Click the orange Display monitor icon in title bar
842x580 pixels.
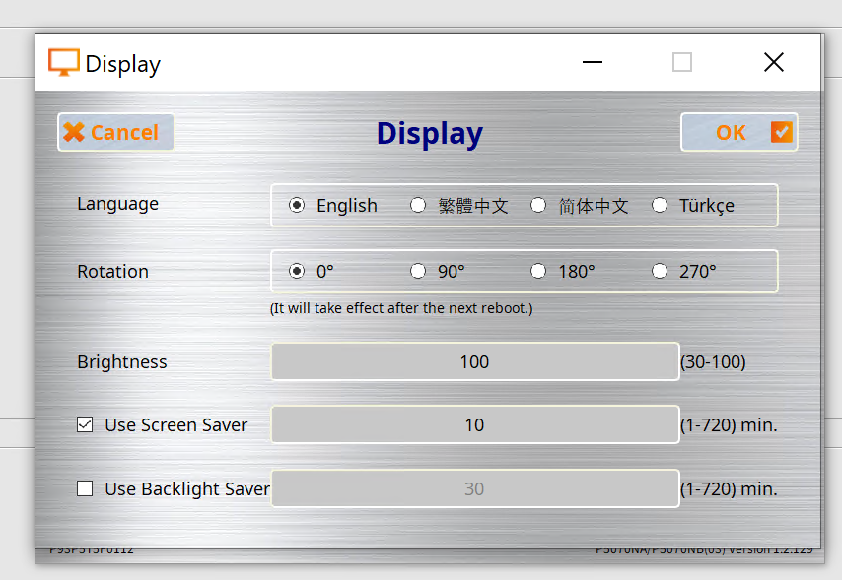[x=64, y=63]
